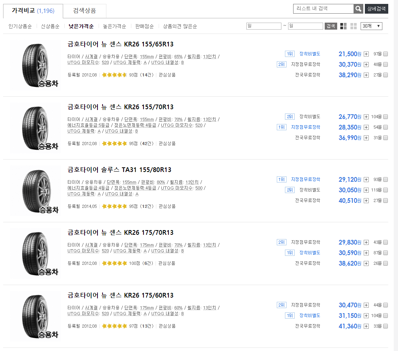Check the box next to 31,150원 price
398x351 pixels.
click(x=386, y=316)
